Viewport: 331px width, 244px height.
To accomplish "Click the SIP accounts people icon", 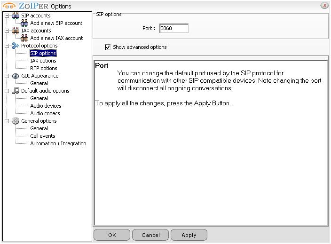I will [x=15, y=16].
